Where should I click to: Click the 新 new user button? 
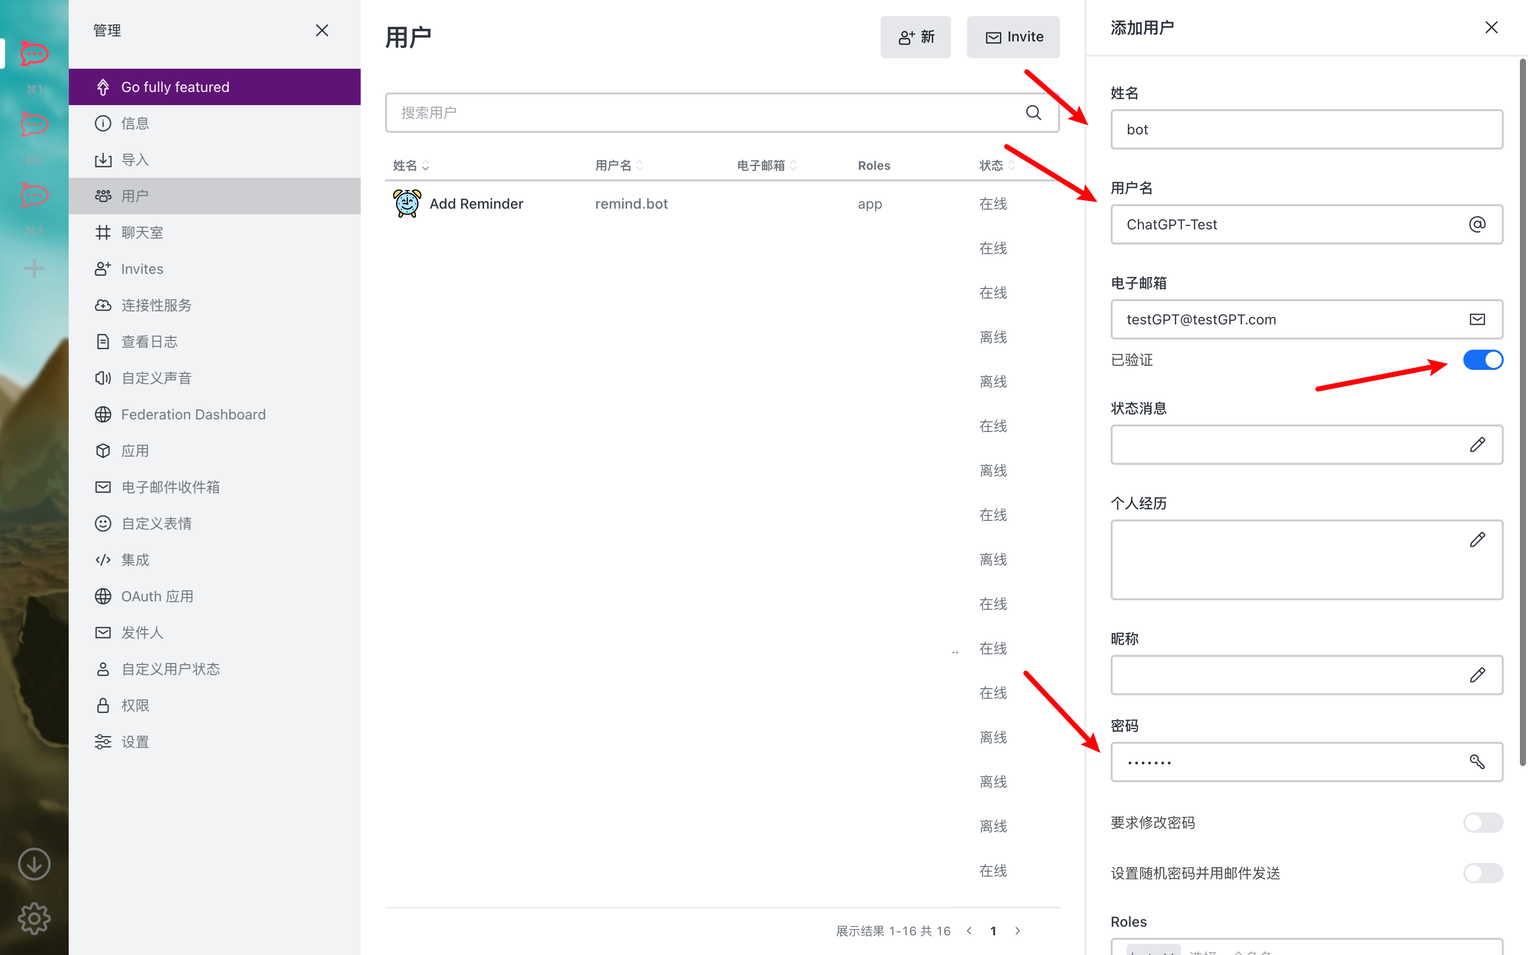(916, 36)
